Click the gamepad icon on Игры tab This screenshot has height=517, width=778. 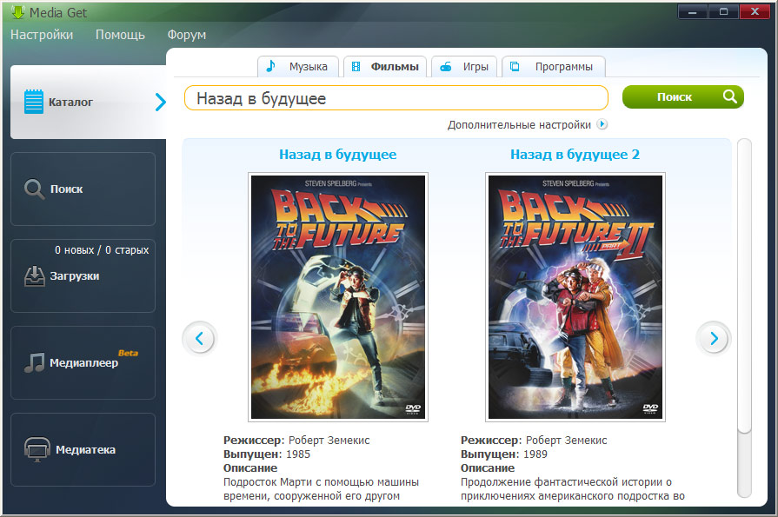(x=446, y=67)
